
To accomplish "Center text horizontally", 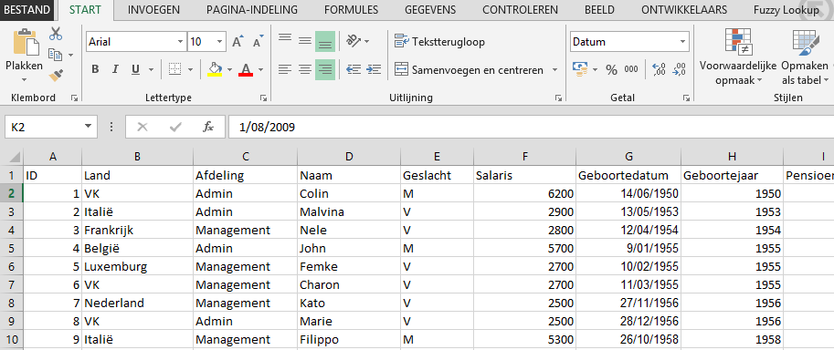I will 305,69.
